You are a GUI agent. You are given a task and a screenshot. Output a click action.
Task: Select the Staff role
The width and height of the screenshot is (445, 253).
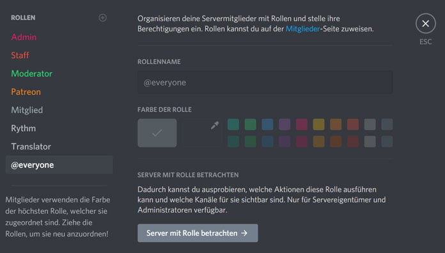click(20, 56)
